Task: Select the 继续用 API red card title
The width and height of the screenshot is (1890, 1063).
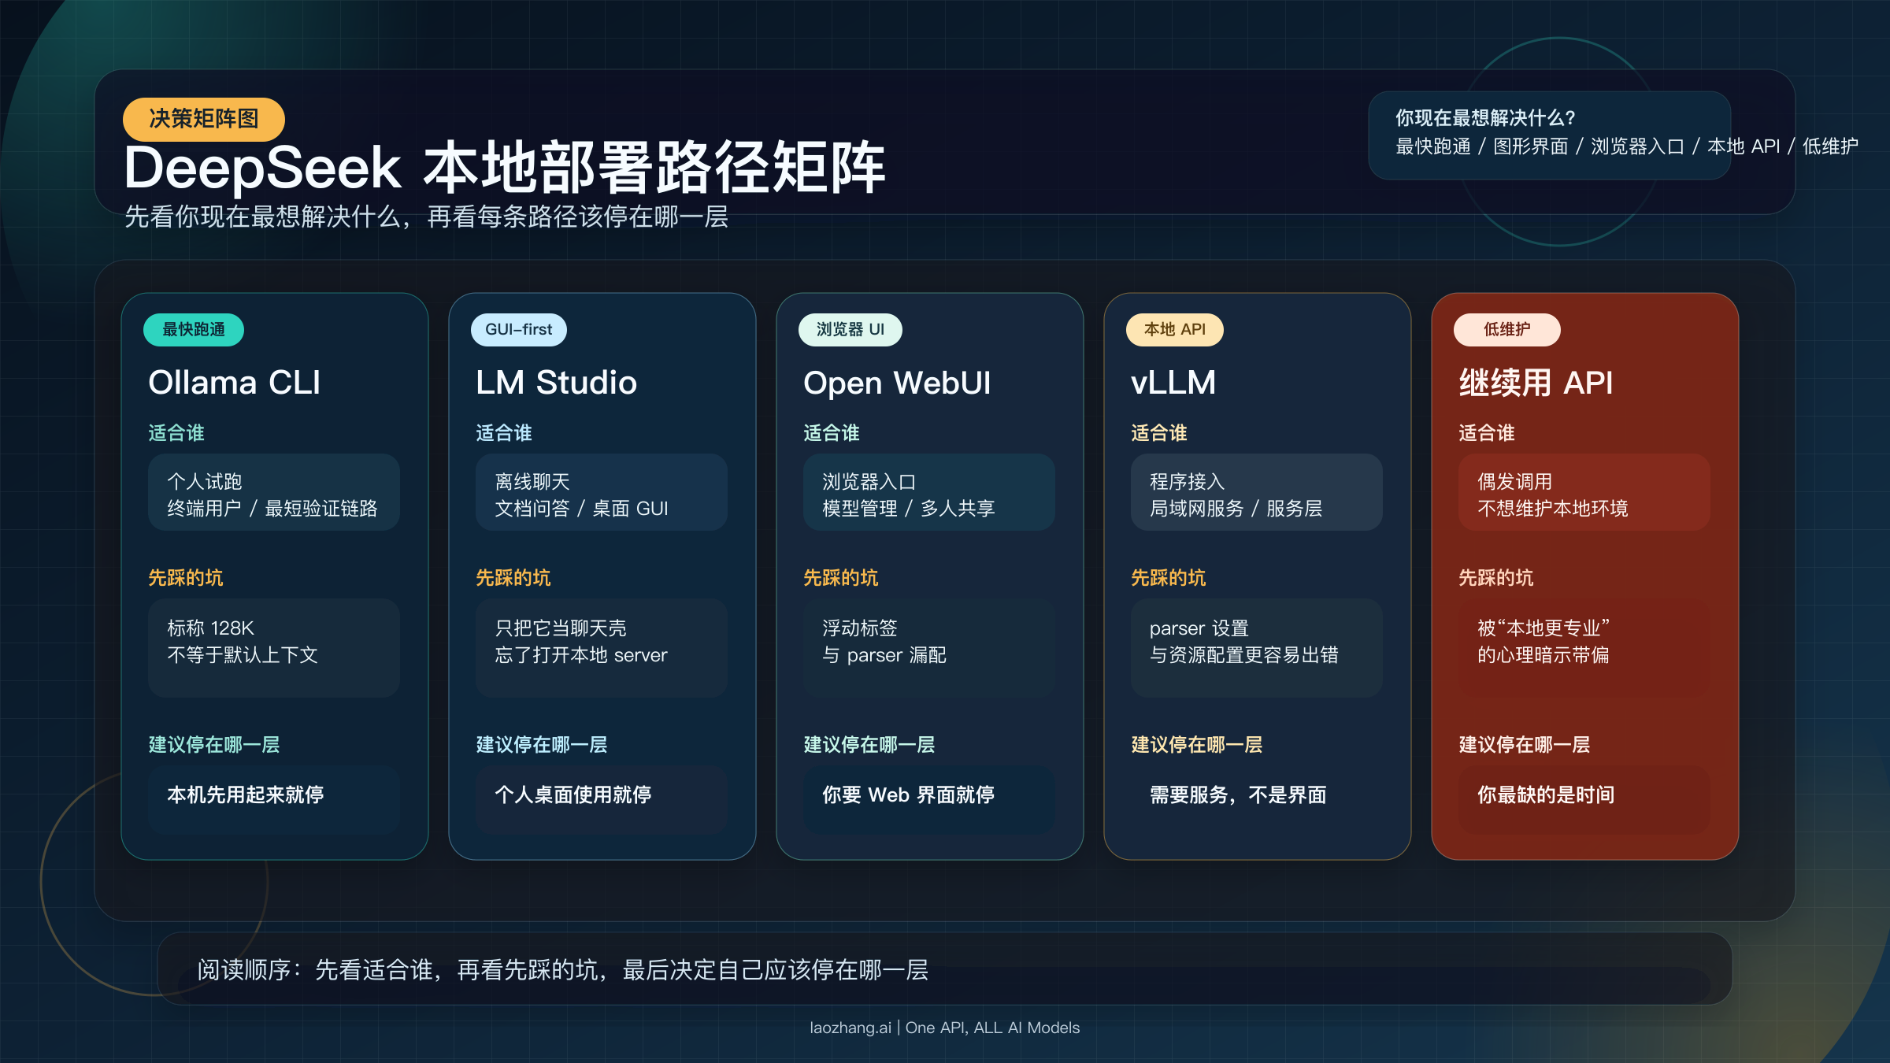Action: (x=1536, y=383)
